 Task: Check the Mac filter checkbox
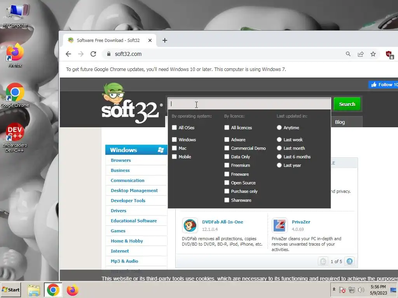(174, 148)
